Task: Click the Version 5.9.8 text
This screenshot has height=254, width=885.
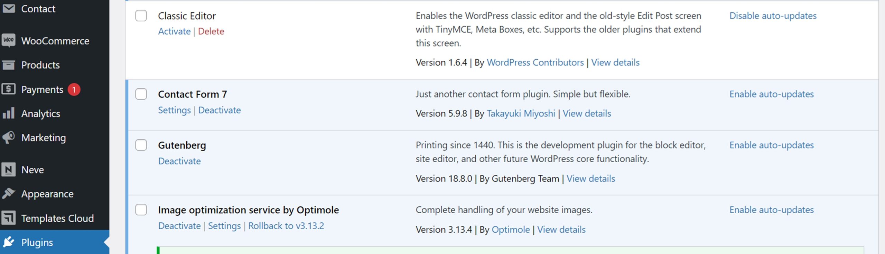Action: pos(441,113)
